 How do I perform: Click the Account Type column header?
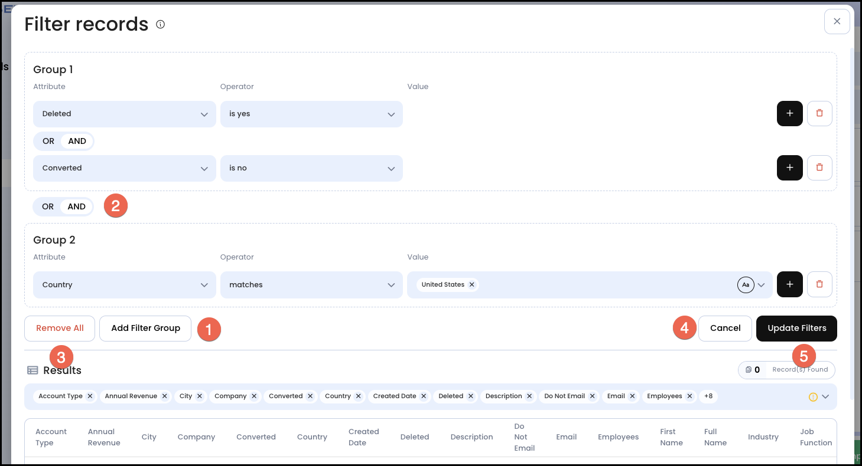point(51,437)
